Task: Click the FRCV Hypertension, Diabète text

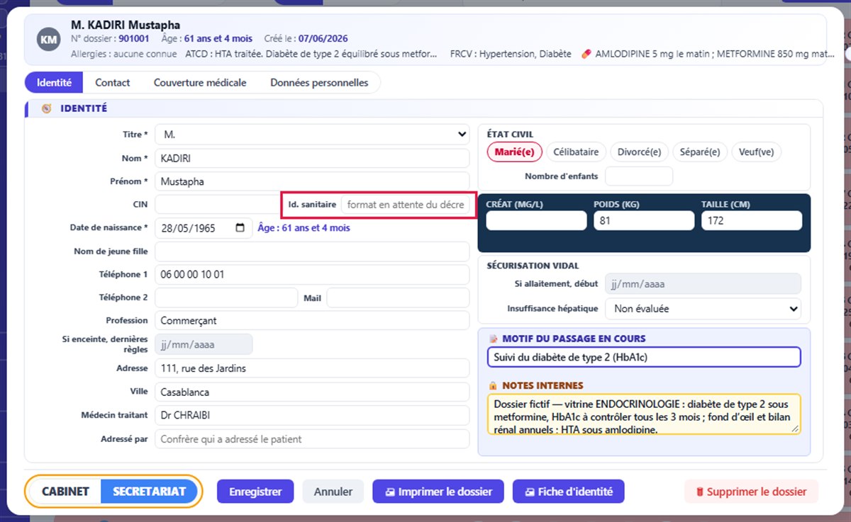Action: tap(511, 54)
